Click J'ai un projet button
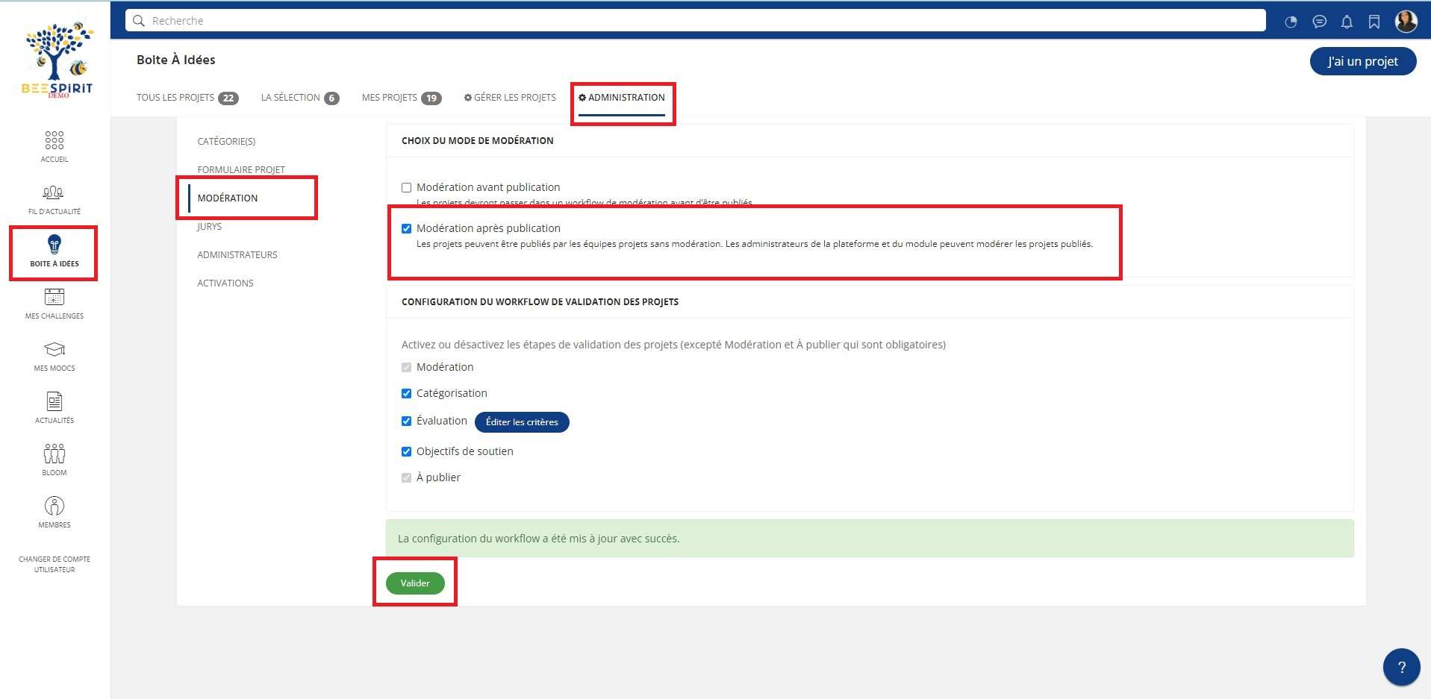Image resolution: width=1431 pixels, height=699 pixels. [x=1363, y=61]
